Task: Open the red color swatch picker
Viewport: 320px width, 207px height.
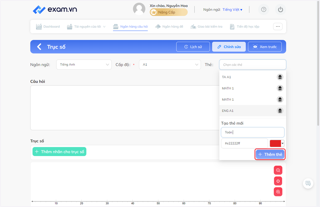Action: pyautogui.click(x=277, y=143)
